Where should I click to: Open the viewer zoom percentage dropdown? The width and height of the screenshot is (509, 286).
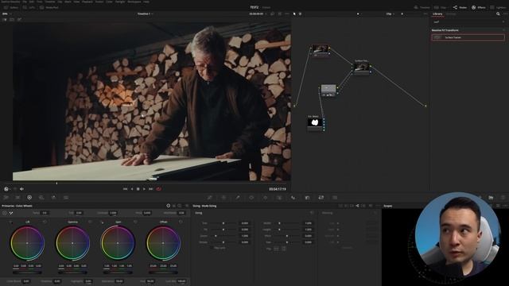[x=6, y=14]
